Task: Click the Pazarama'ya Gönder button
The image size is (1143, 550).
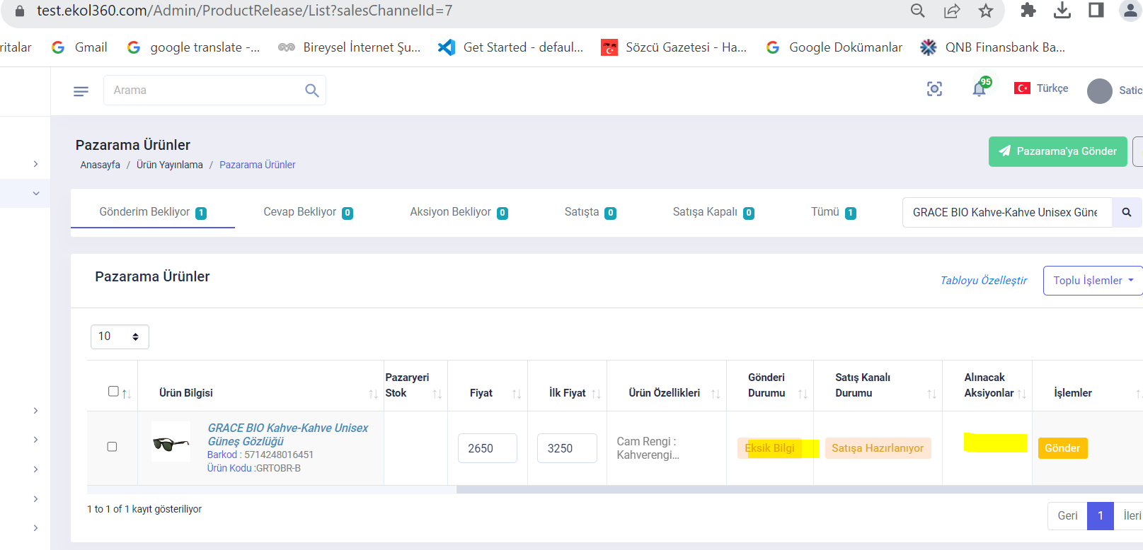Action: pos(1057,151)
